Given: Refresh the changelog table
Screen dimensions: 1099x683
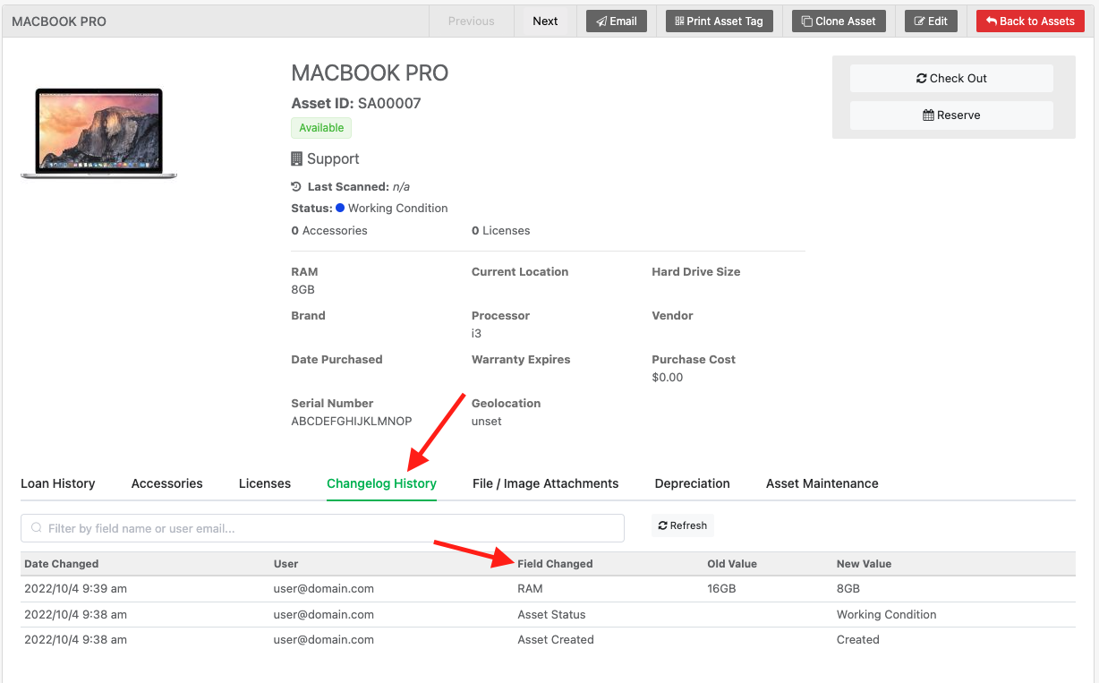Looking at the screenshot, I should coord(682,526).
